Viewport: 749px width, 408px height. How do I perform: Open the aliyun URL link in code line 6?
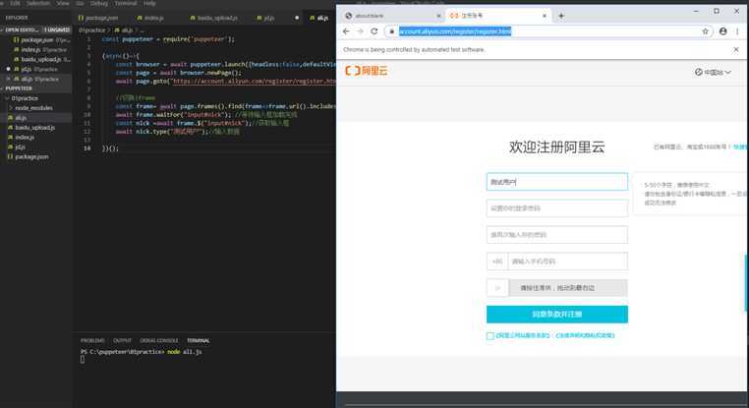[x=255, y=82]
